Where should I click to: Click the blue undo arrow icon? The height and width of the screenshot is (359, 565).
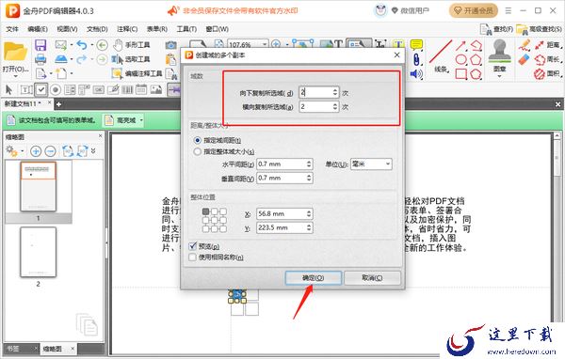[82, 45]
